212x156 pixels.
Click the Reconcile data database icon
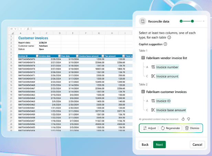[143, 21]
